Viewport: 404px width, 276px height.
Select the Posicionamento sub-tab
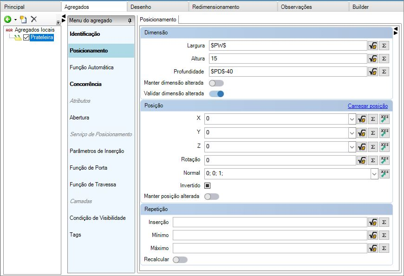[x=158, y=20]
